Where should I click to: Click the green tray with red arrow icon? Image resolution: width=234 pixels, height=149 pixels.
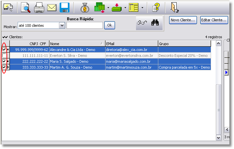[x=117, y=8]
